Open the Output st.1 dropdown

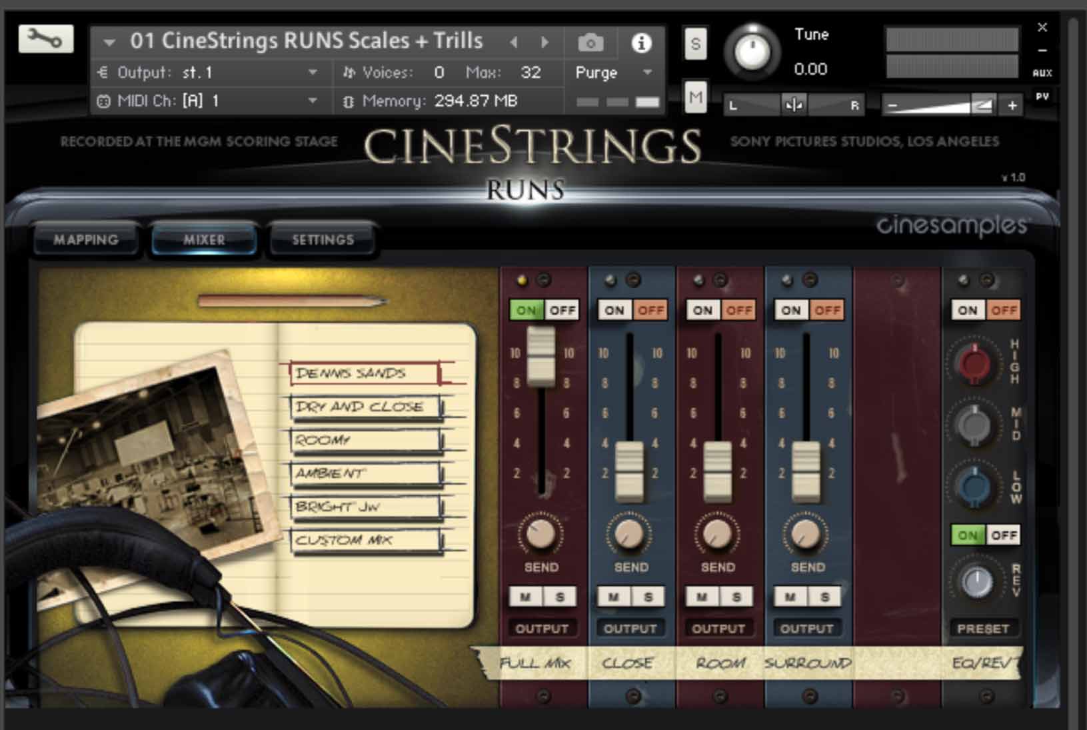pyautogui.click(x=311, y=73)
